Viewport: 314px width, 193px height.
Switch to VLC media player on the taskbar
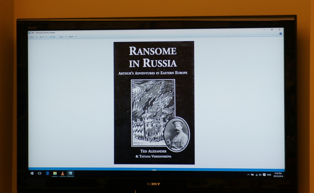click(62, 173)
